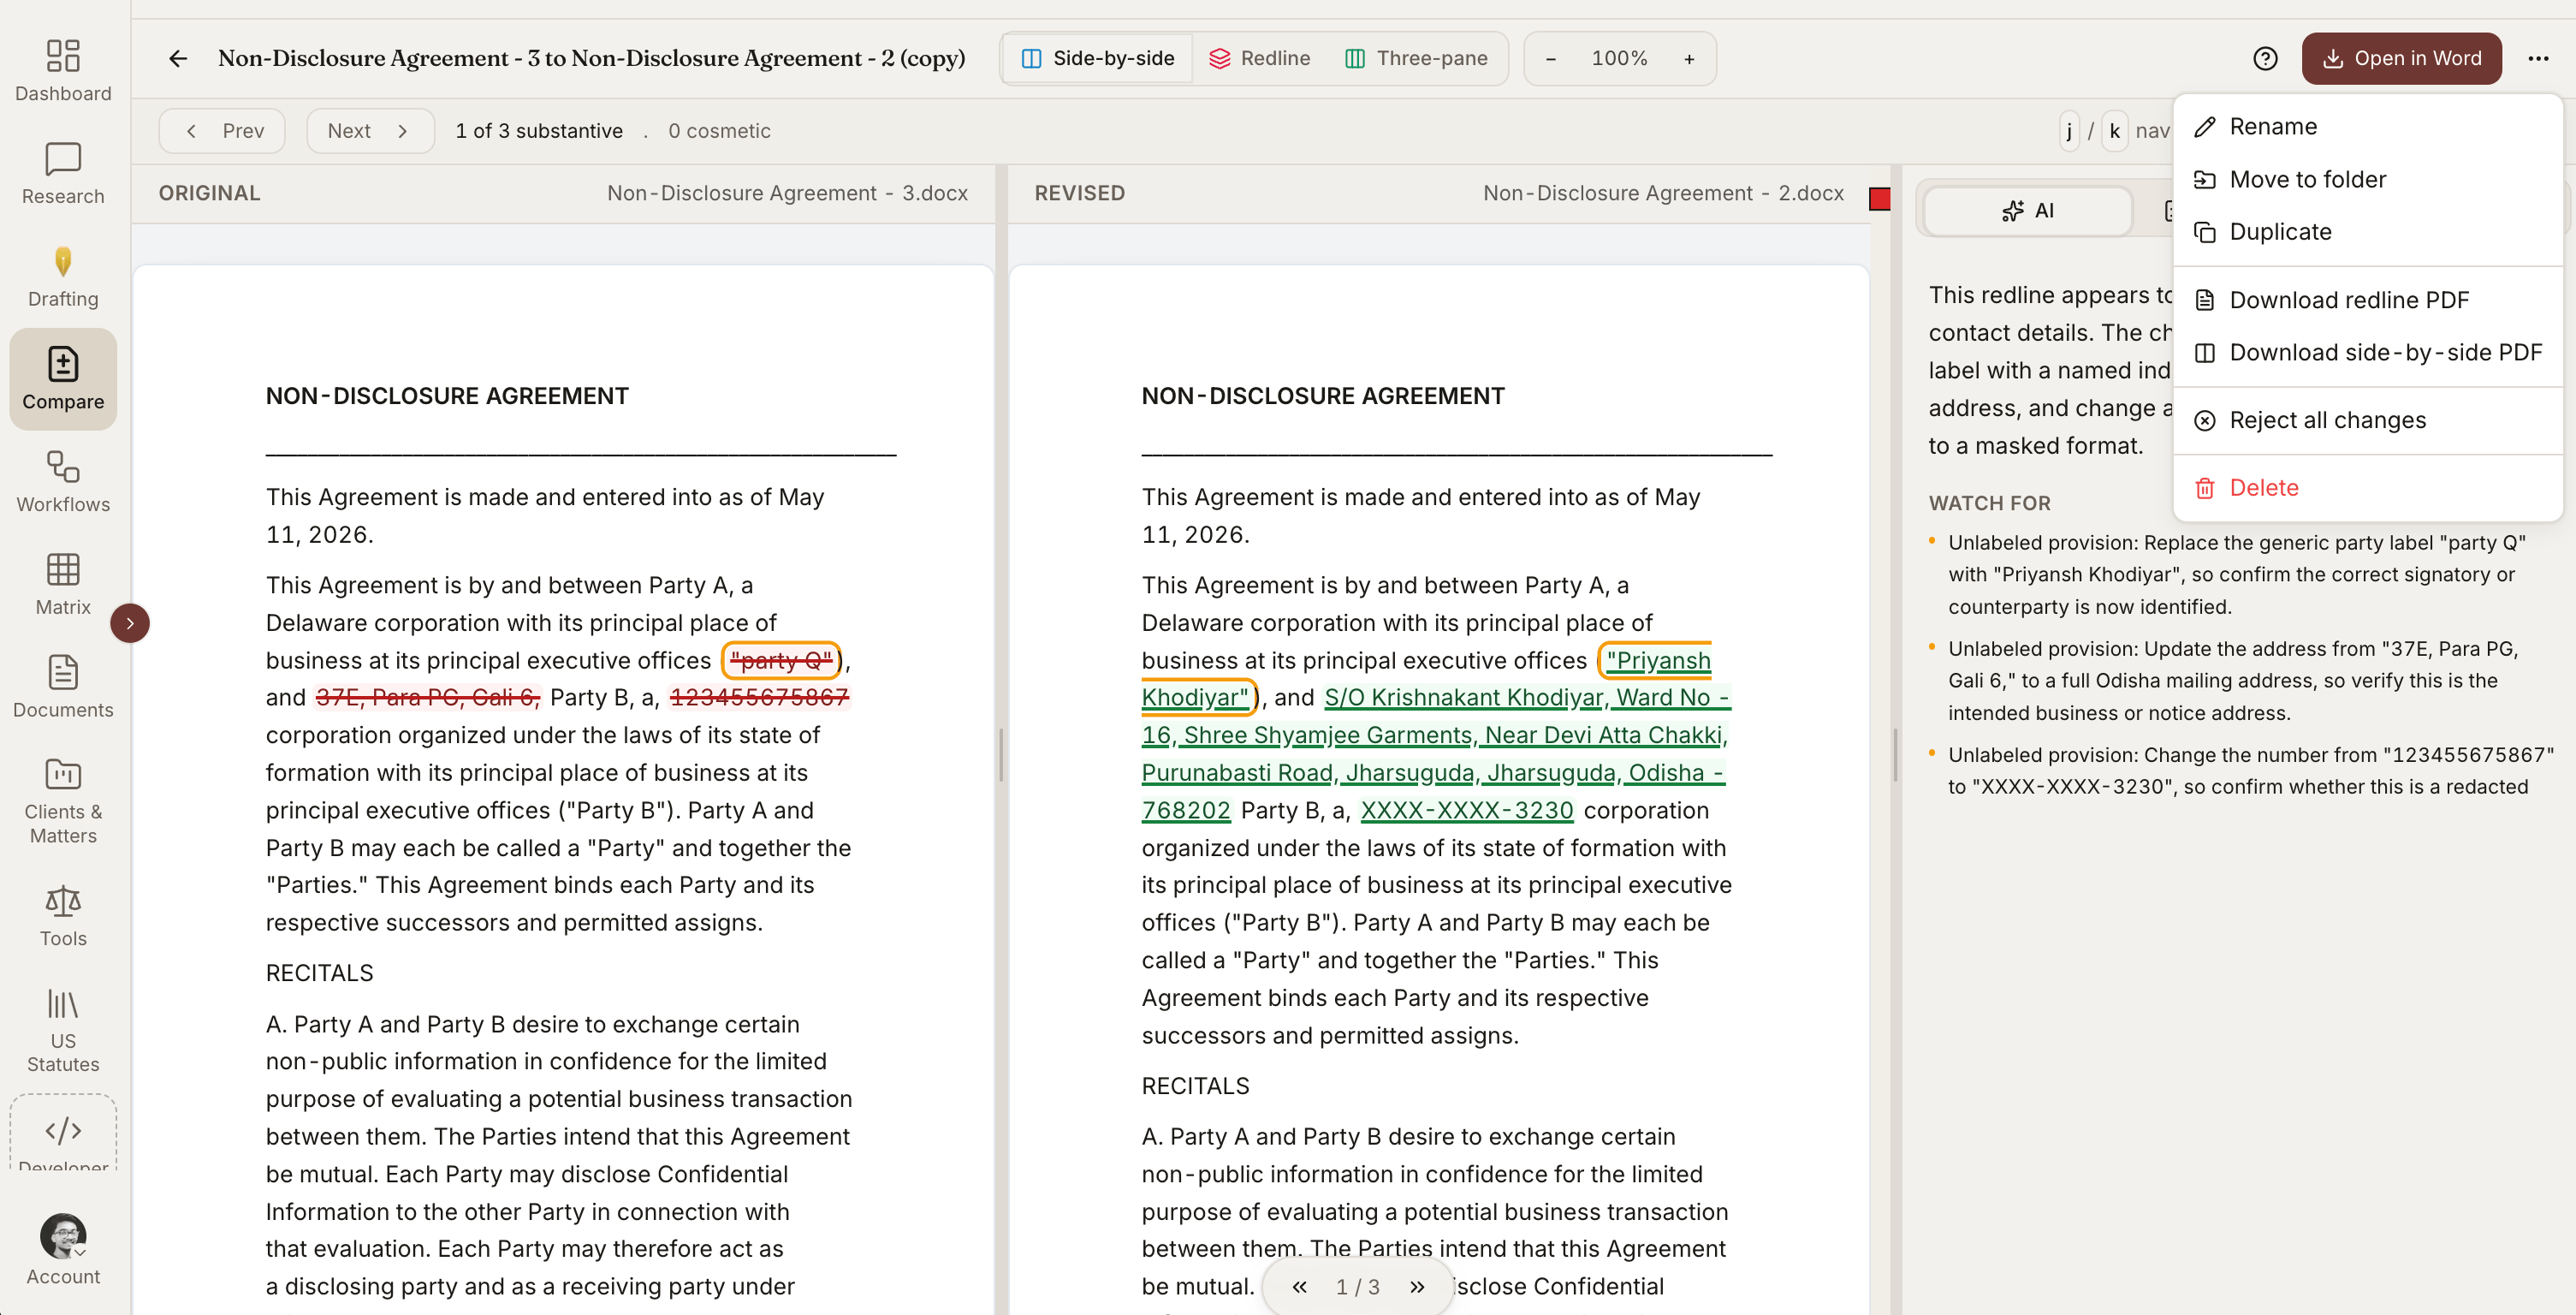
Task: Open the Dashboard in the sidebar
Action: coord(63,71)
